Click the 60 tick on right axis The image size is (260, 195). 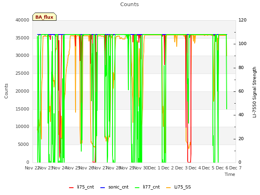tap(241, 91)
